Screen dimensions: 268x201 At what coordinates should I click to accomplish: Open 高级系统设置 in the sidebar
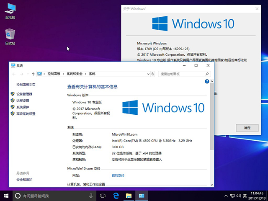tap(26, 113)
